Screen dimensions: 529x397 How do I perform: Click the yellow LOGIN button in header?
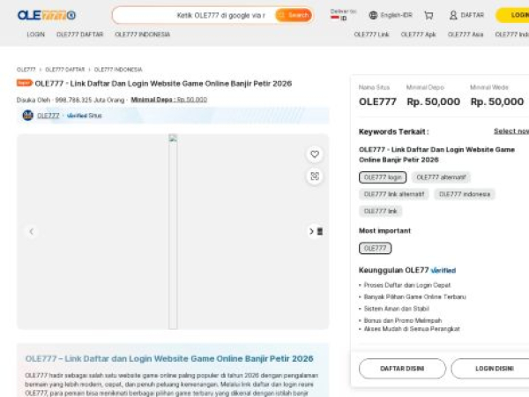513,15
